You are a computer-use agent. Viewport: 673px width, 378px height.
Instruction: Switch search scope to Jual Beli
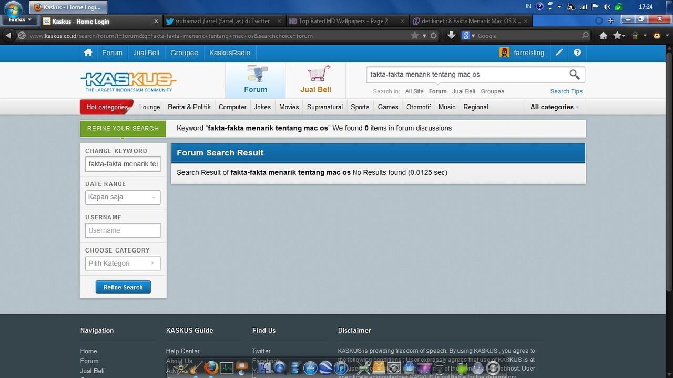click(x=464, y=91)
